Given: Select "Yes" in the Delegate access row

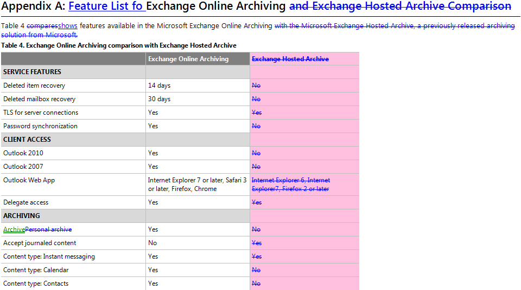Looking at the screenshot, I should tap(153, 202).
